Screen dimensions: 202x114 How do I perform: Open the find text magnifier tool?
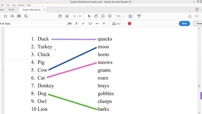tap(26, 16)
